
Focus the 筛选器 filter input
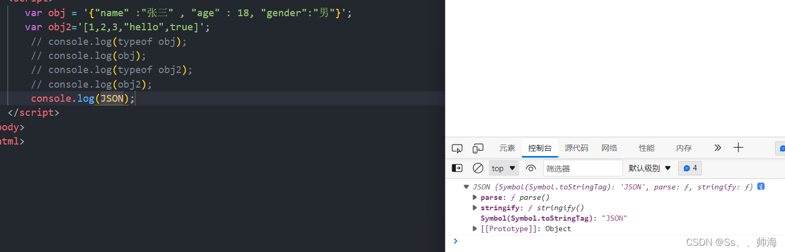(582, 168)
